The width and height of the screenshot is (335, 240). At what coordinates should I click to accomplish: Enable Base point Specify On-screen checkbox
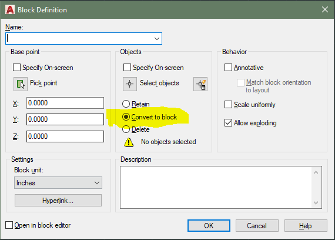[16, 68]
